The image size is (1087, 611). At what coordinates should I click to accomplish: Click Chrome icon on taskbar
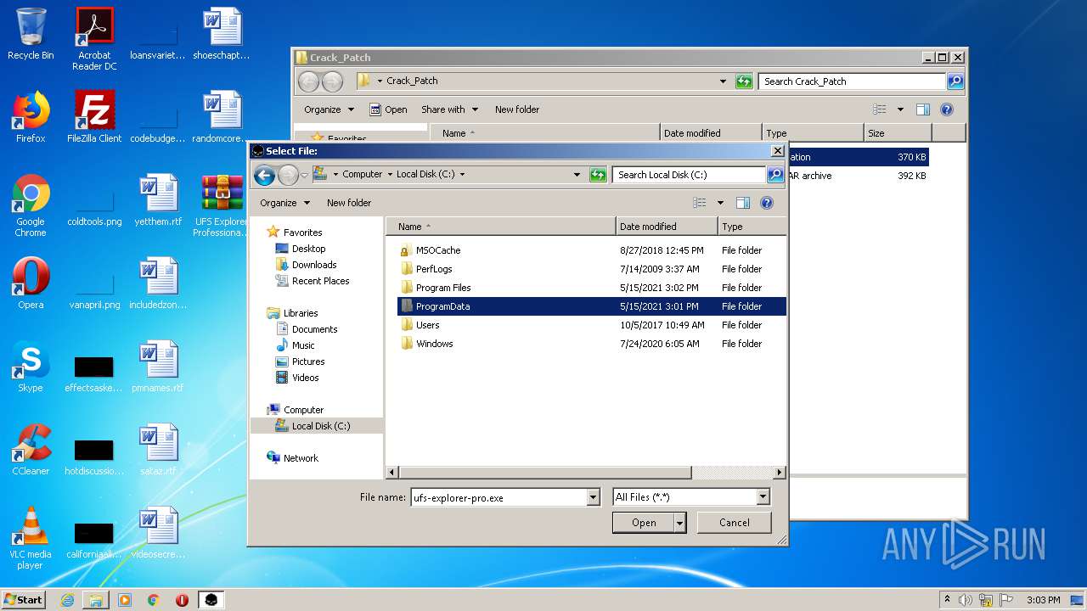click(x=153, y=600)
